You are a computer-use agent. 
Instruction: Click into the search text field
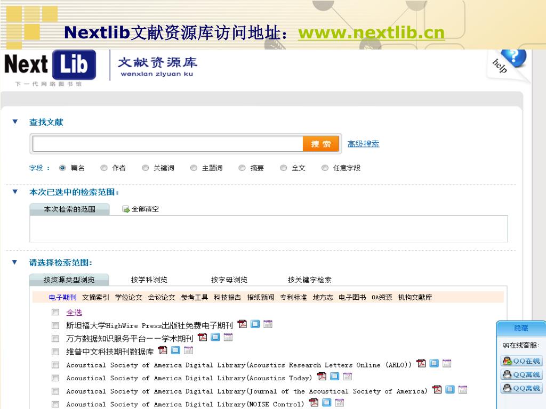pyautogui.click(x=167, y=144)
